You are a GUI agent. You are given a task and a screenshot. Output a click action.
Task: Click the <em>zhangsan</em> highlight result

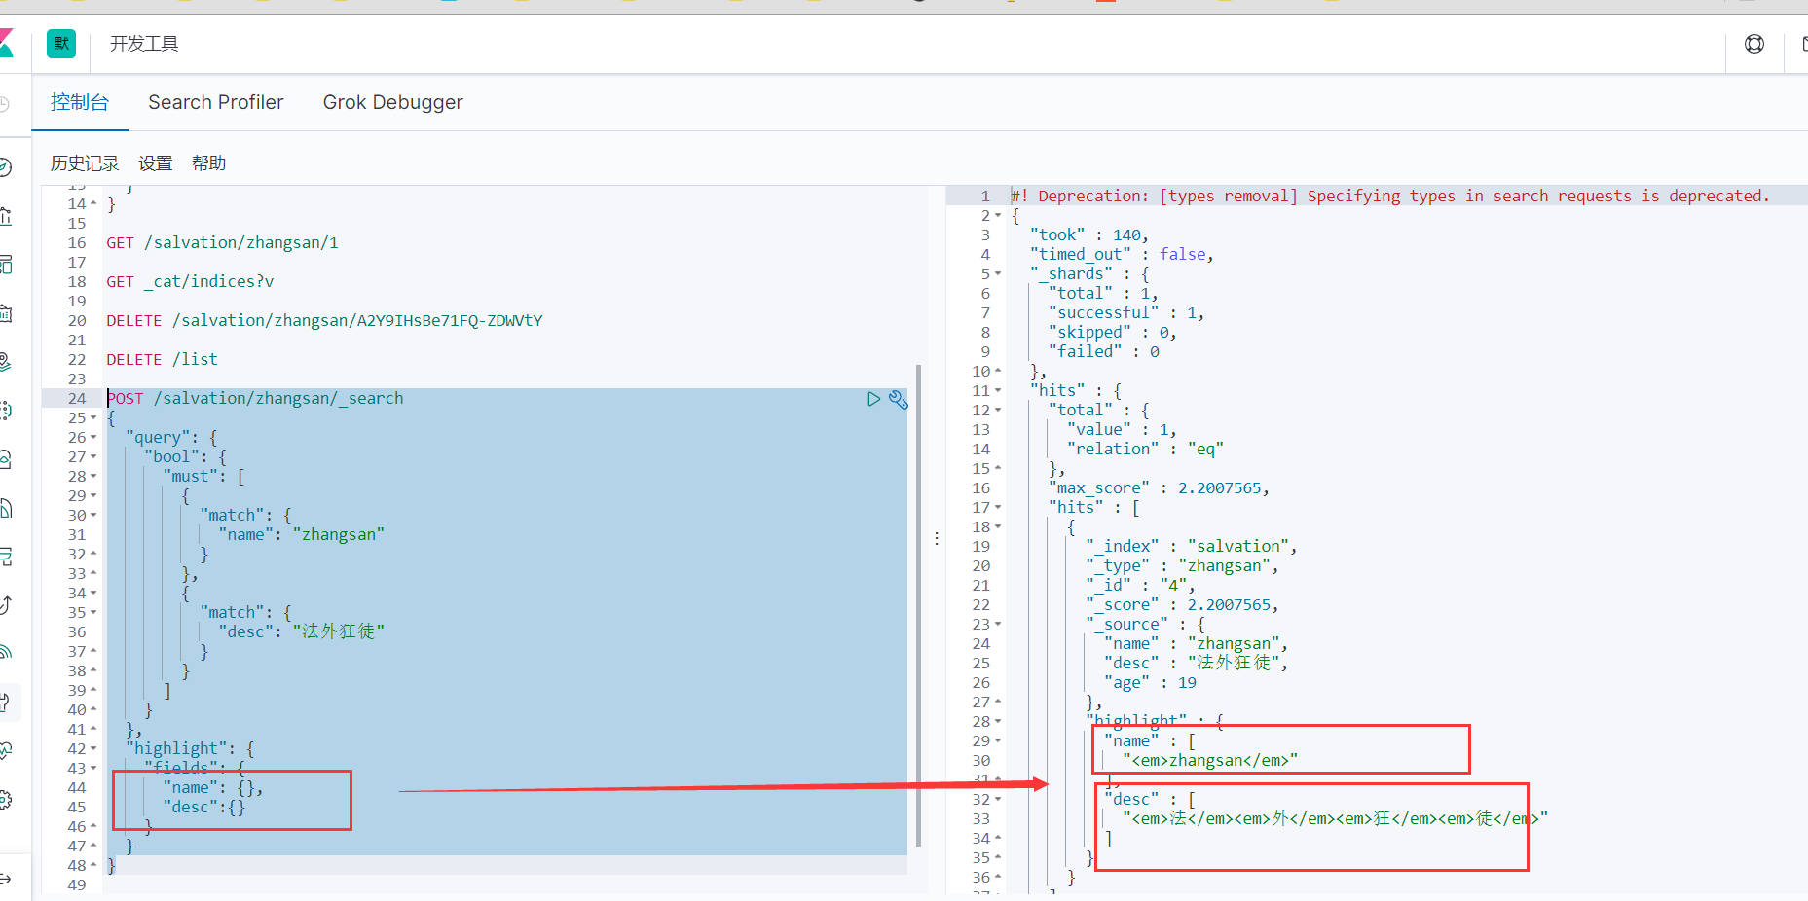1210,761
